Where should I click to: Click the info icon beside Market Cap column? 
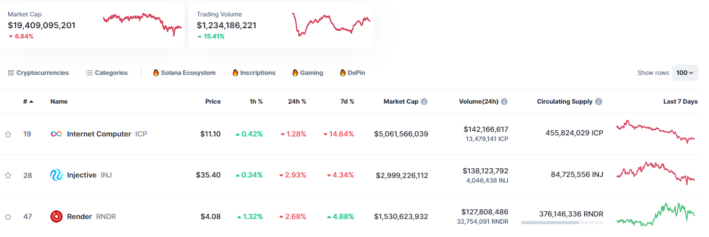pos(424,102)
